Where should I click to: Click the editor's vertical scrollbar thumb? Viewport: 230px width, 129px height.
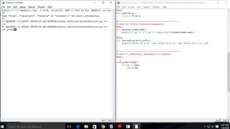pyautogui.click(x=229, y=72)
